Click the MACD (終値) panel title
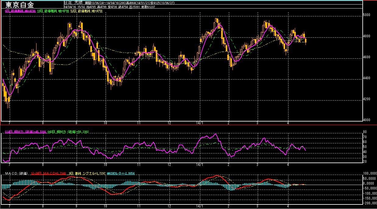This screenshot has height=209, width=377. 16,174
